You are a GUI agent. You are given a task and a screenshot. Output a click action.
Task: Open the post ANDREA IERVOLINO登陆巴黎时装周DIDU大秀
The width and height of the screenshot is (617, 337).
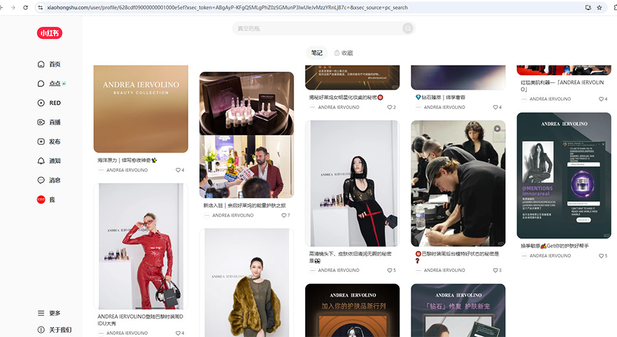pyautogui.click(x=140, y=319)
